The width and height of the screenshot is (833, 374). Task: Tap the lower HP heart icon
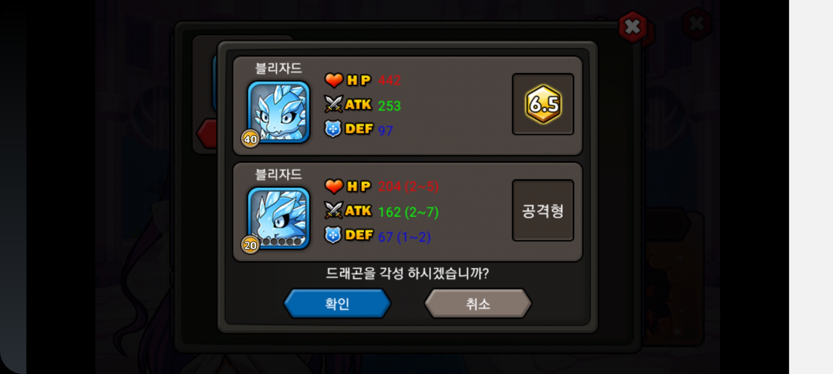click(x=334, y=186)
